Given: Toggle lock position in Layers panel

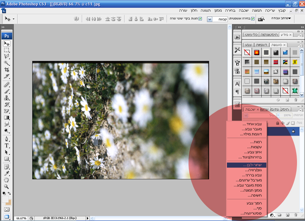Looking at the screenshot, I should pos(283,123).
